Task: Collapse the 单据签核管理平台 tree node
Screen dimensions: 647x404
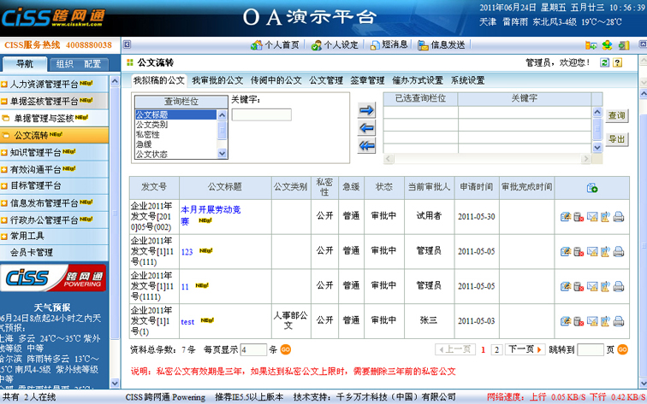Action: (5, 101)
